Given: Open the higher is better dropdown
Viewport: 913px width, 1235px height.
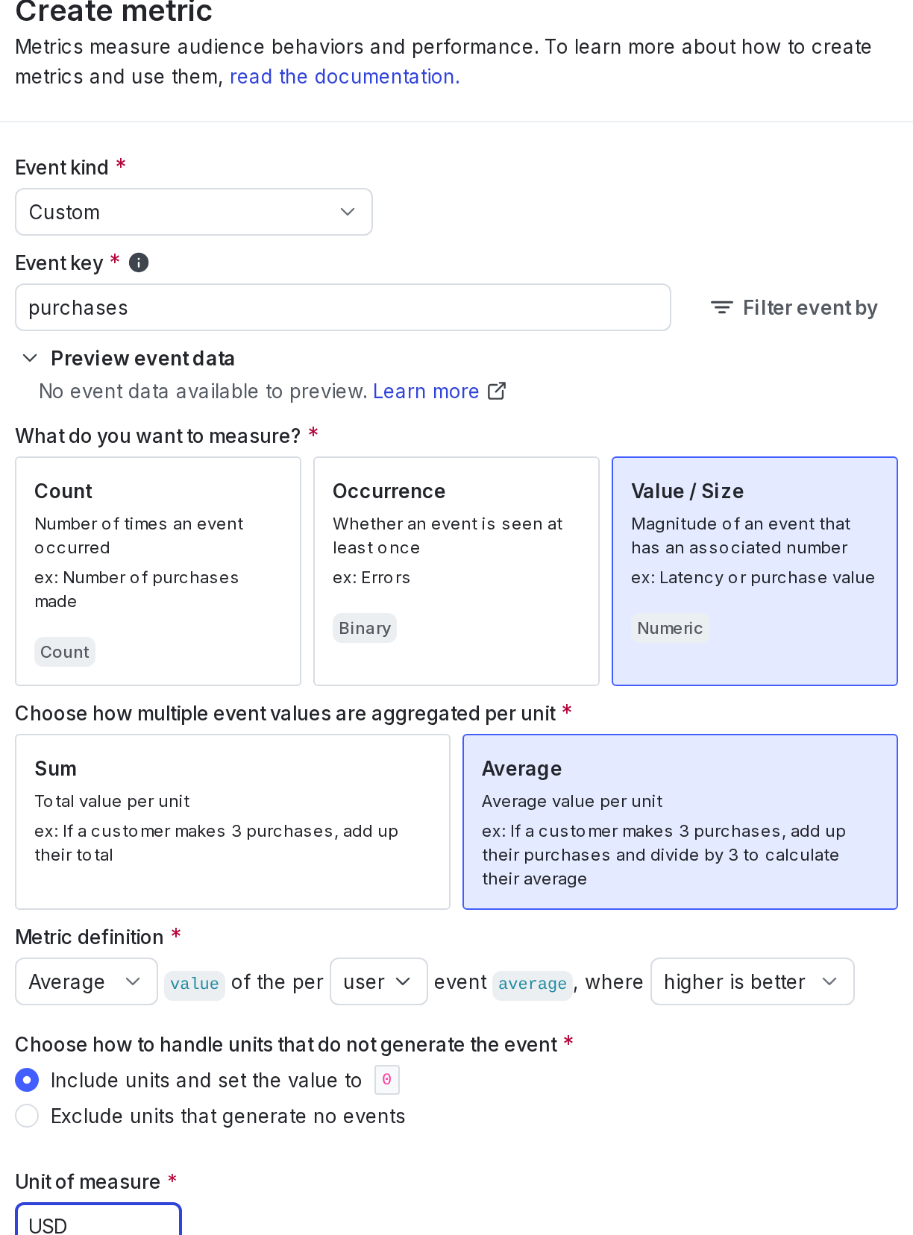Looking at the screenshot, I should [x=752, y=981].
